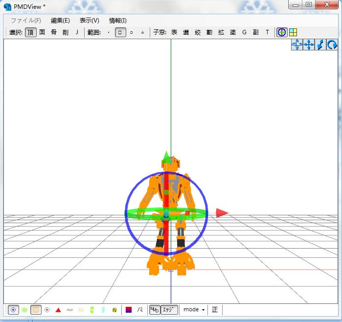Viewport: 342px width, 322px height.
Task: Open the 表 sub-window
Action: coord(174,32)
